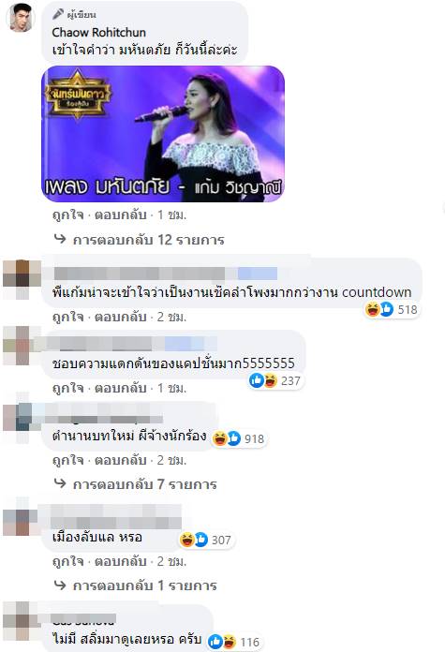Open the มหันตภัย song image attachment
445x652 pixels.
coord(163,134)
